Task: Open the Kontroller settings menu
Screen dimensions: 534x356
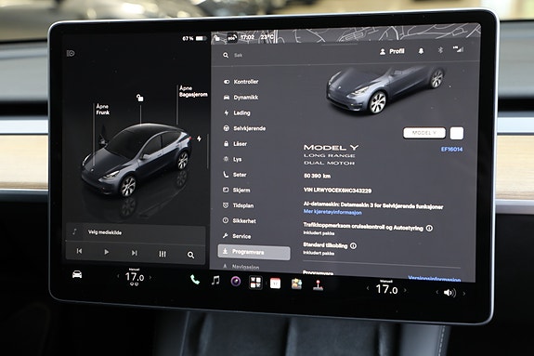Action: (x=241, y=82)
